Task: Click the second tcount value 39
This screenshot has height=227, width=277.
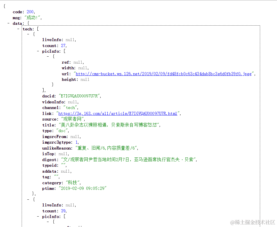Action: point(63,211)
